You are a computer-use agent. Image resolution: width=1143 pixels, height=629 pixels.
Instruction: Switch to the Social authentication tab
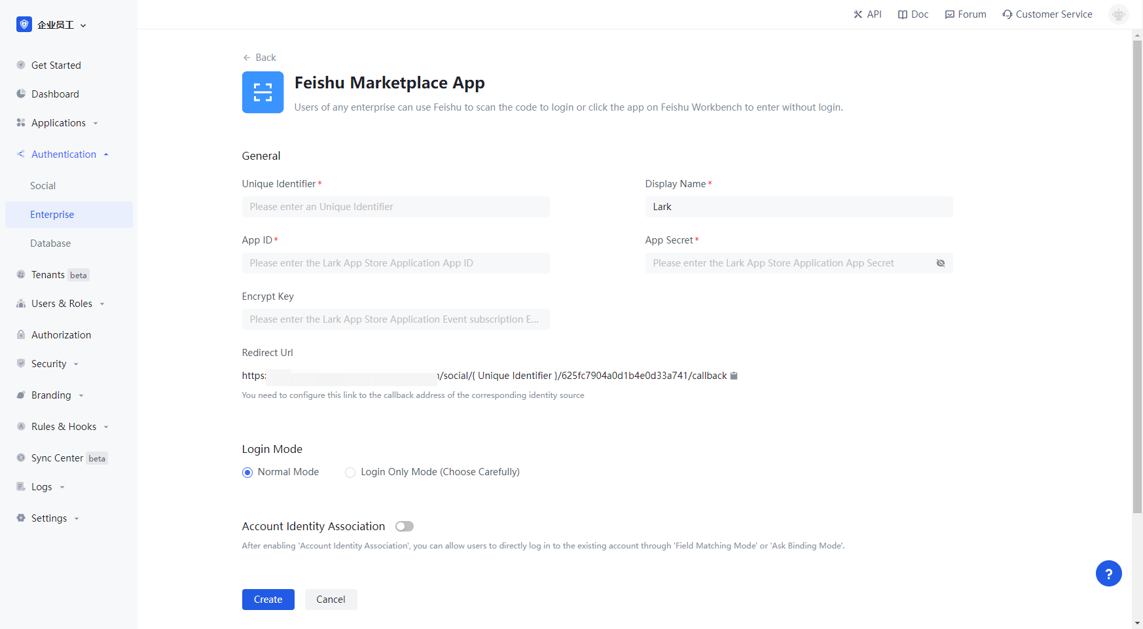click(43, 185)
